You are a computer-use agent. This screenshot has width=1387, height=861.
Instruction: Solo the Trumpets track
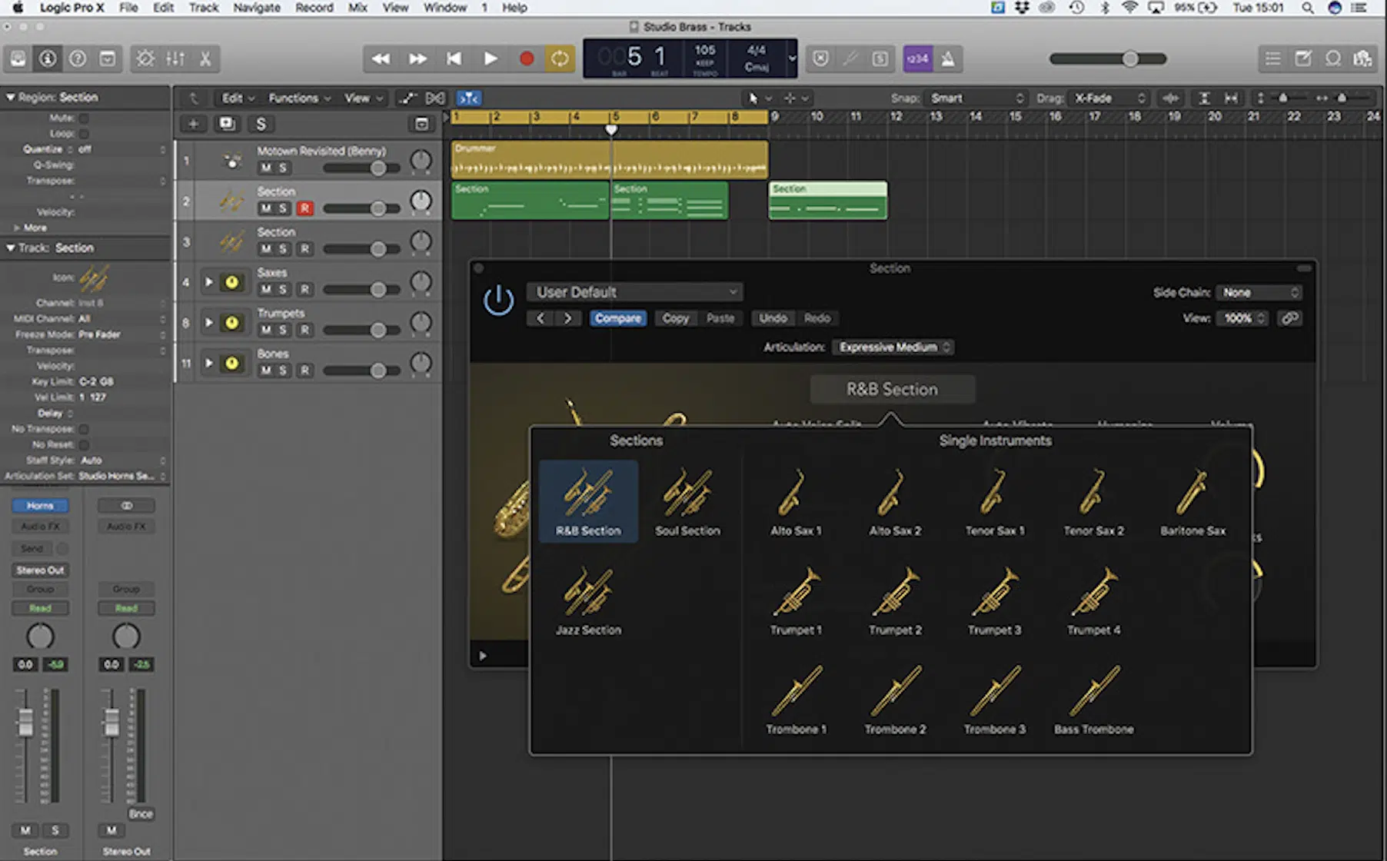click(283, 330)
